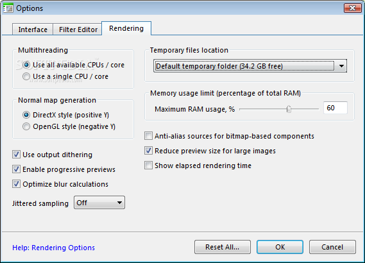
Task: Close the Options dialog window
Action: 352,8
